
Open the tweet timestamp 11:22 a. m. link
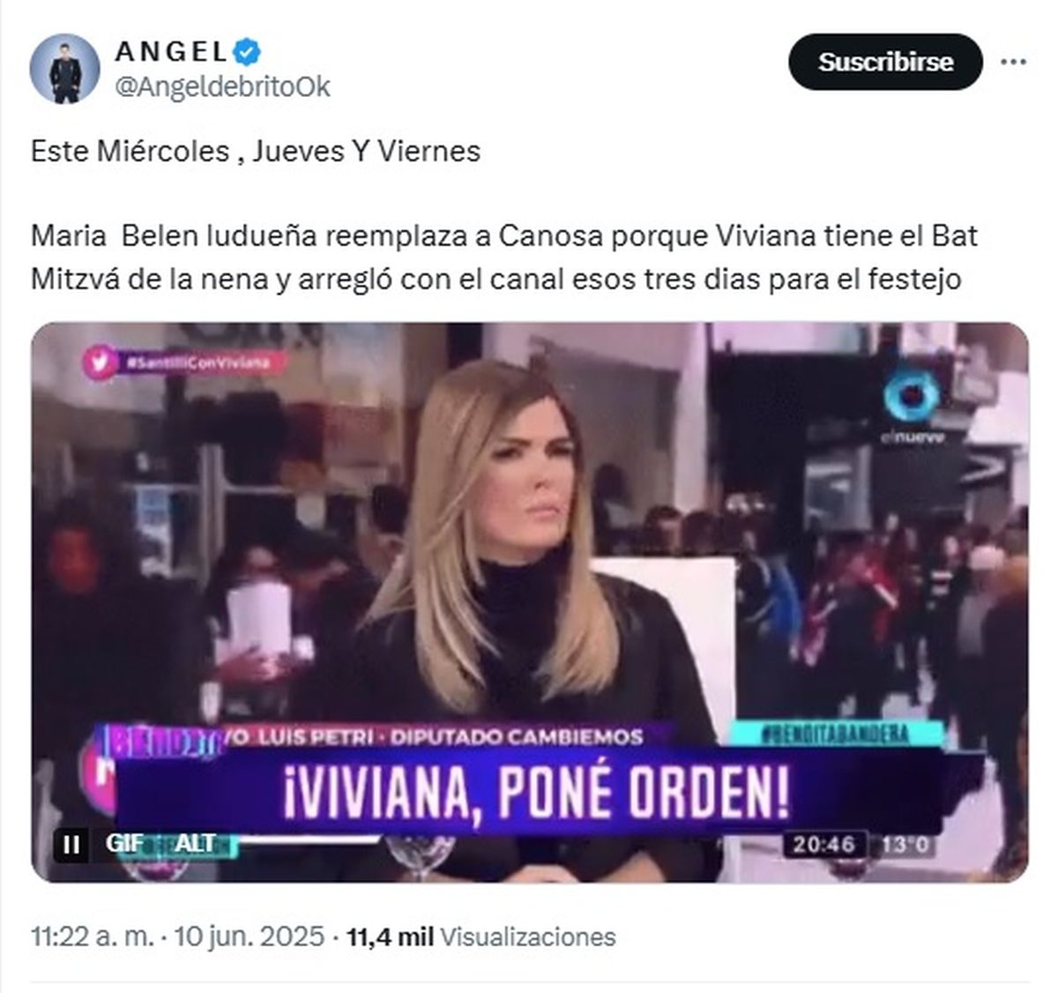point(93,936)
